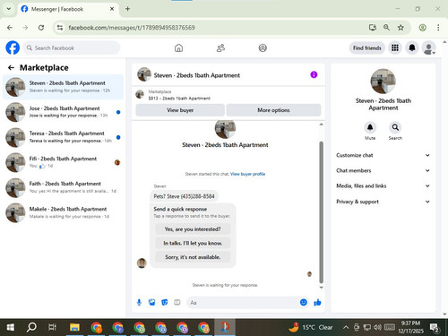Open Steven's apartment conversation in the list
Screen dimensions: 448x336
click(x=63, y=87)
